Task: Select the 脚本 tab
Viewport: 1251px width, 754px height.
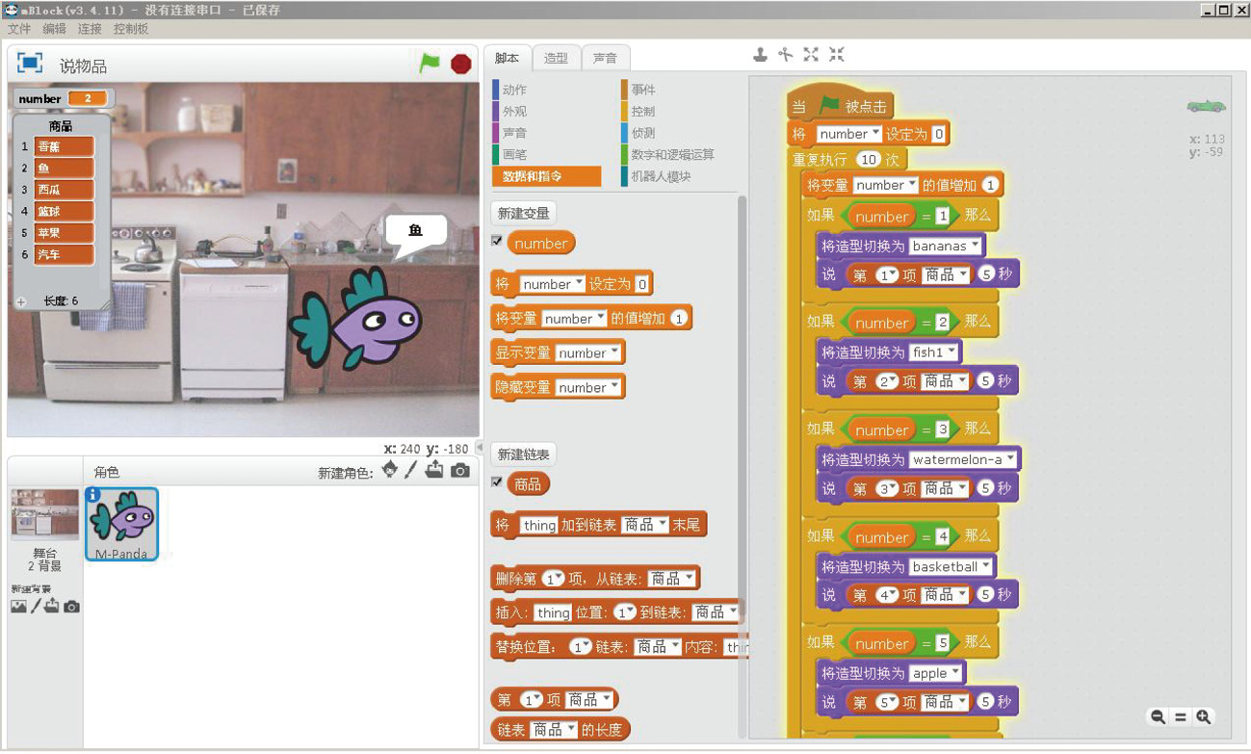Action: click(507, 58)
